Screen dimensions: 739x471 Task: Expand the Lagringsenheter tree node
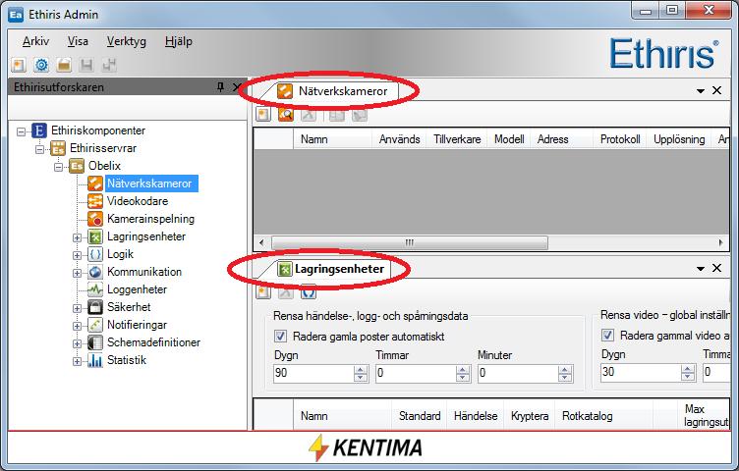click(77, 237)
